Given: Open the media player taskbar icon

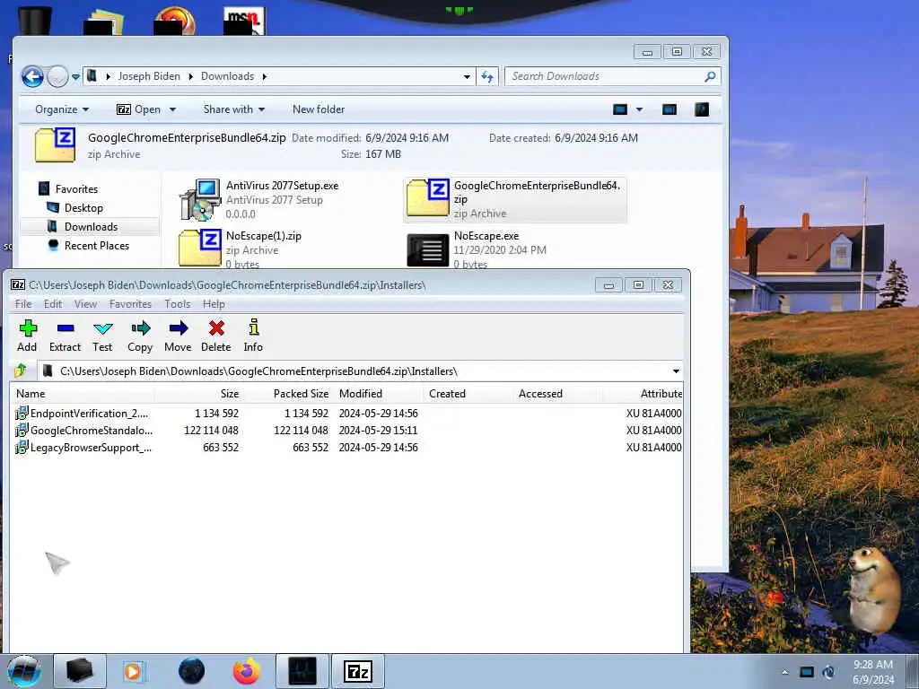Looking at the screenshot, I should [x=133, y=671].
